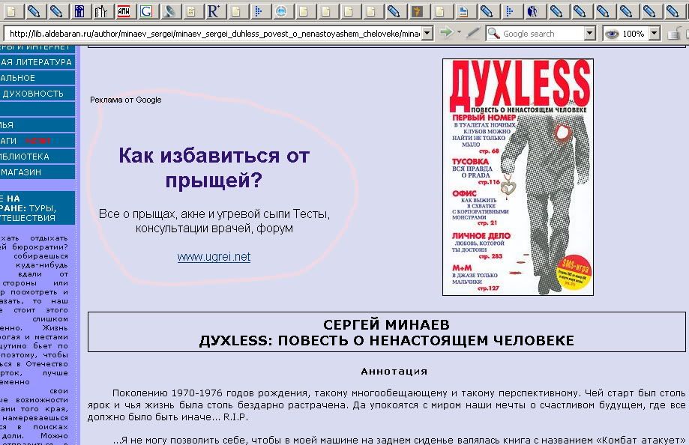Open the Google G bookmark icon
Viewport: 689px width, 445px height.
point(146,11)
